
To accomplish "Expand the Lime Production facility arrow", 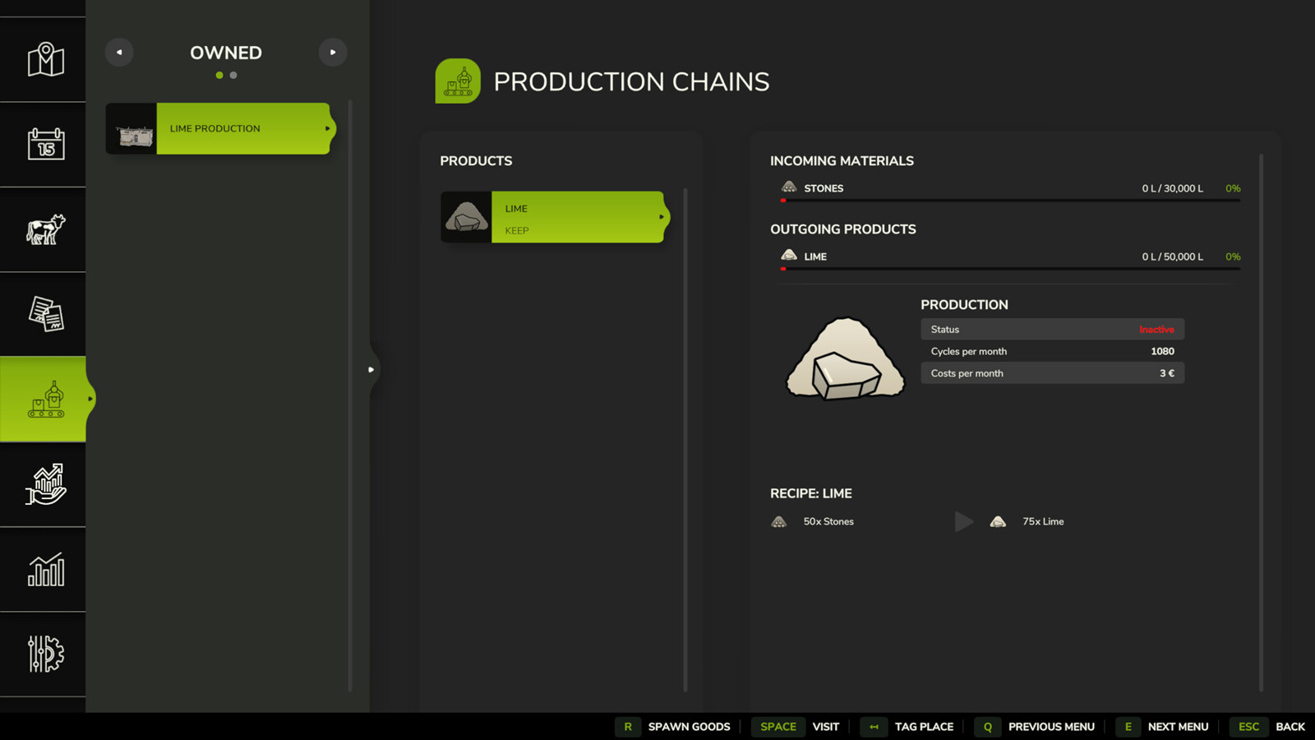I will coord(326,128).
